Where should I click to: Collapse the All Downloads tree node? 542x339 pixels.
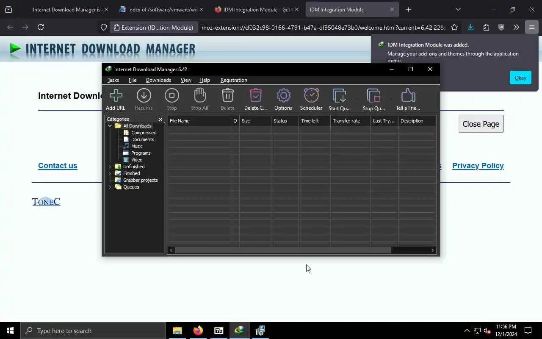(x=110, y=126)
